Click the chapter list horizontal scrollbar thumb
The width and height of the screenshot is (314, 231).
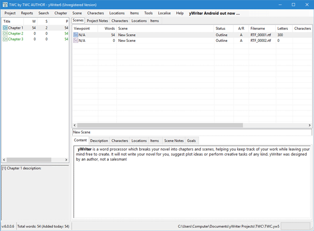coord(29,160)
